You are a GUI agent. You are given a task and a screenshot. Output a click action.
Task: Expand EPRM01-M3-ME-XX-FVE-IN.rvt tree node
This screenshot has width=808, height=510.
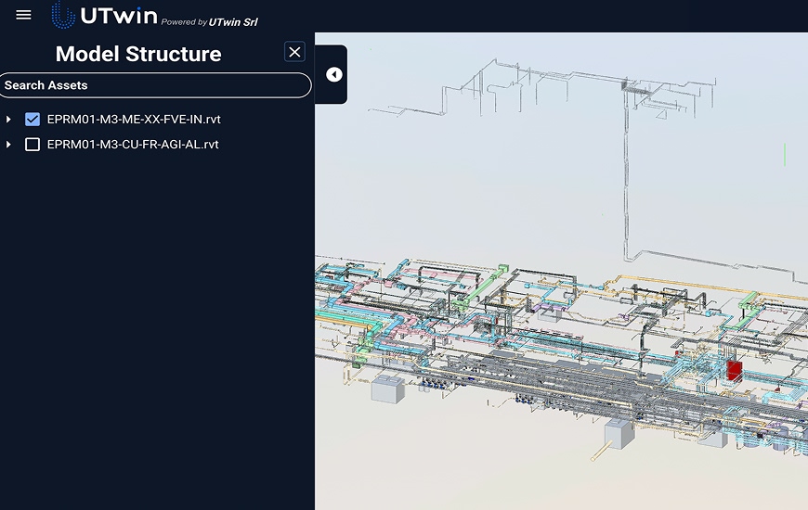(x=9, y=120)
